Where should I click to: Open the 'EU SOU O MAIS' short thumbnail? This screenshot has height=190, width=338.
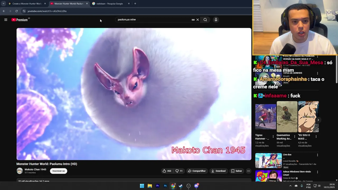pyautogui.click(x=308, y=117)
